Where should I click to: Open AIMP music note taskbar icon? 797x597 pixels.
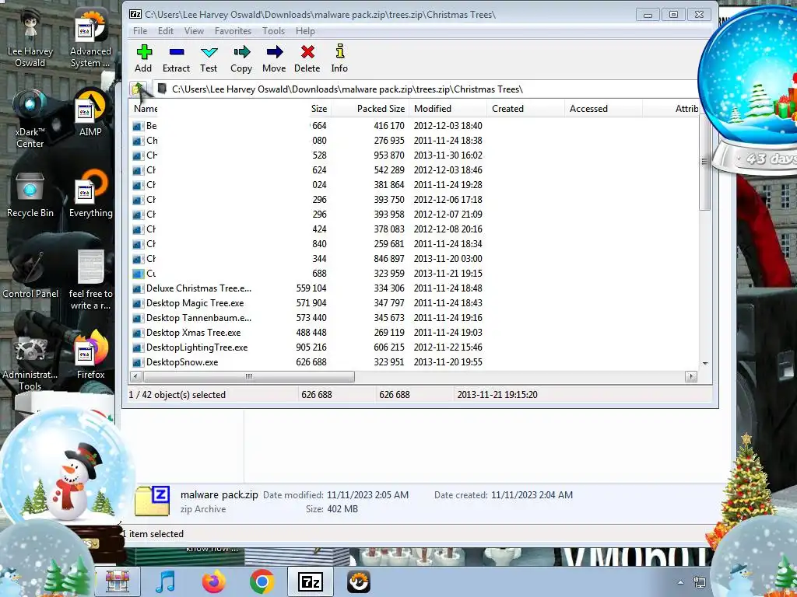click(165, 581)
